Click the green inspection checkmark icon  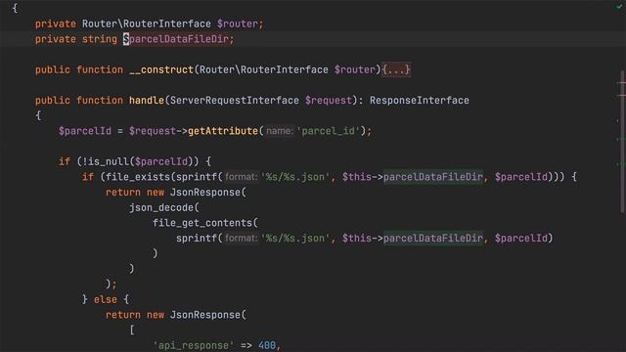pos(619,7)
